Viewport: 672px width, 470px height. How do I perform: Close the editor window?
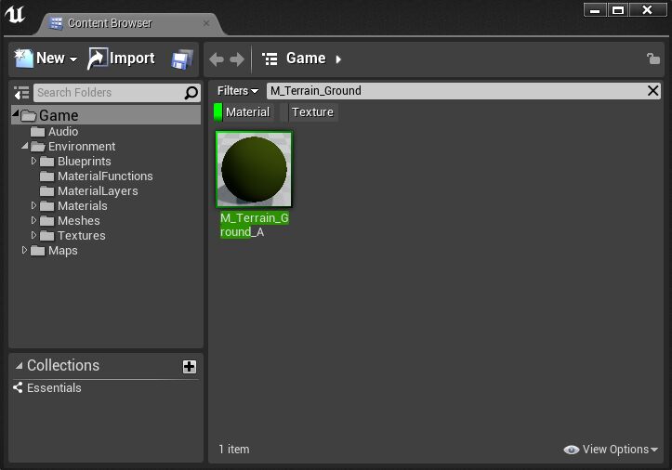point(648,10)
